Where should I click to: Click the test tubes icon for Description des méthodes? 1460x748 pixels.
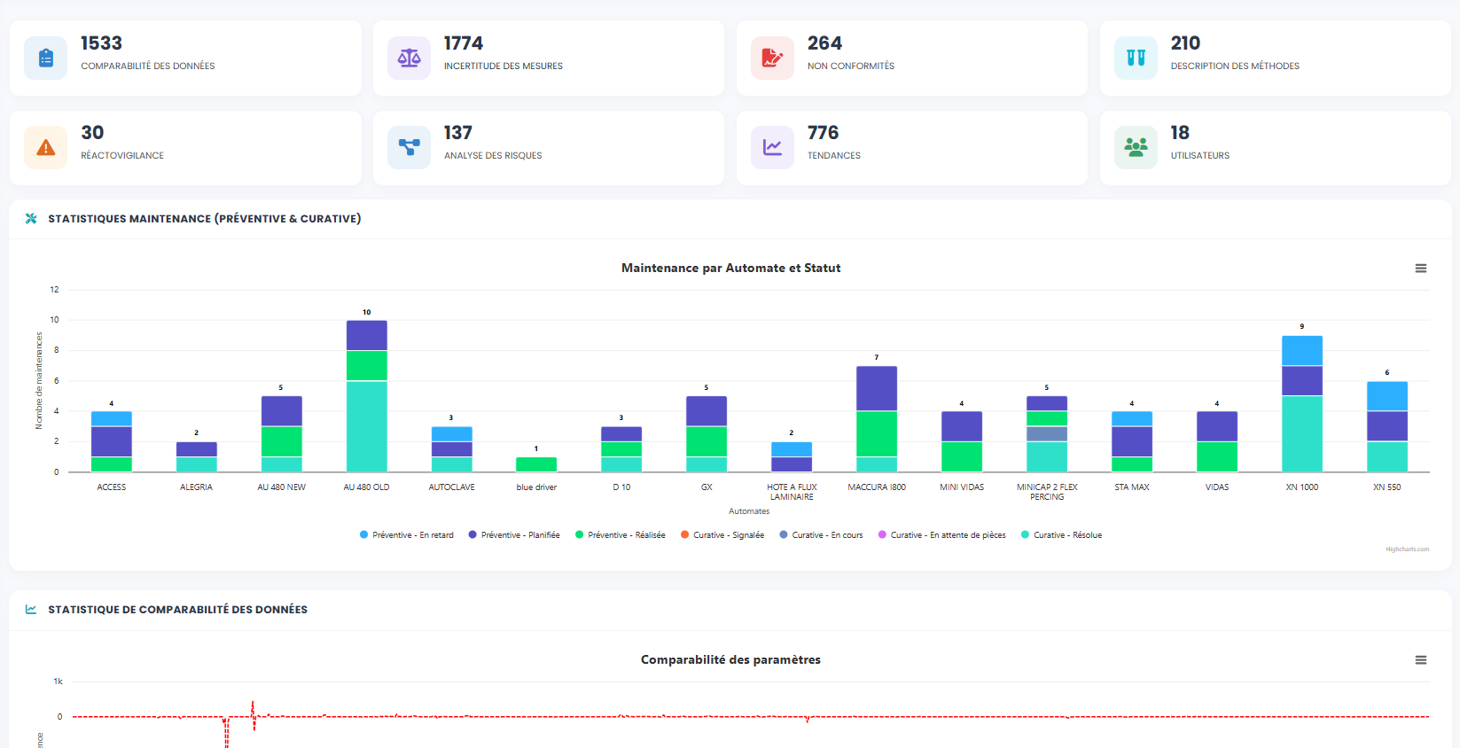(x=1136, y=58)
